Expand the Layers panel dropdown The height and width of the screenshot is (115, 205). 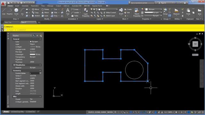(100, 19)
